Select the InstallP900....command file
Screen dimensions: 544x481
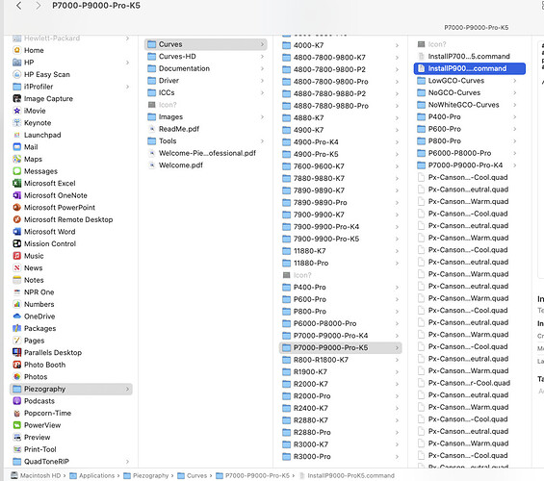pyautogui.click(x=470, y=68)
